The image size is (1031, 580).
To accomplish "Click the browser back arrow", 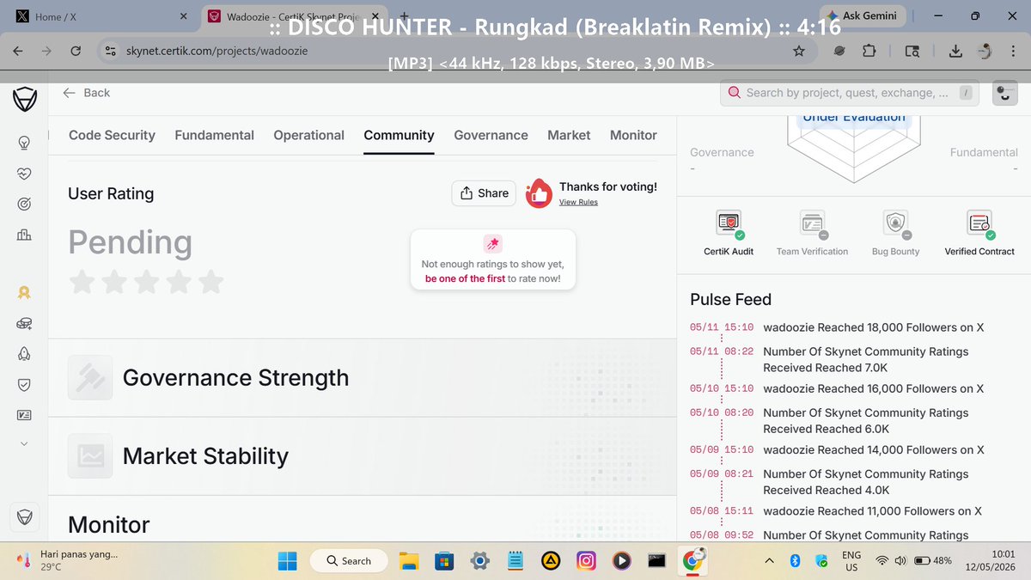I will point(18,51).
